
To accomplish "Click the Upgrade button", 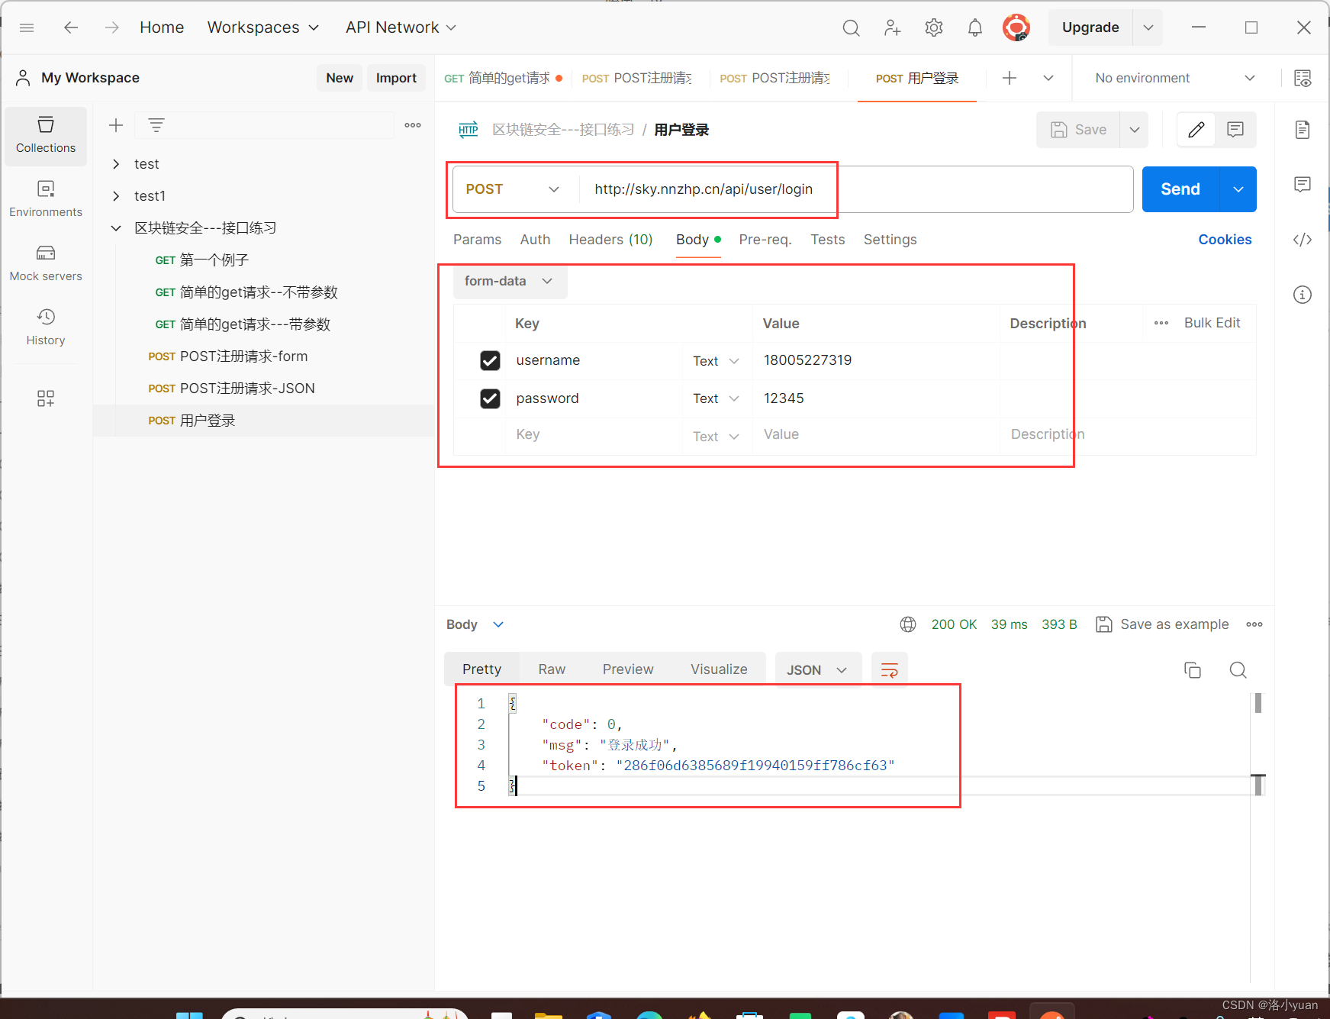I will (x=1090, y=27).
